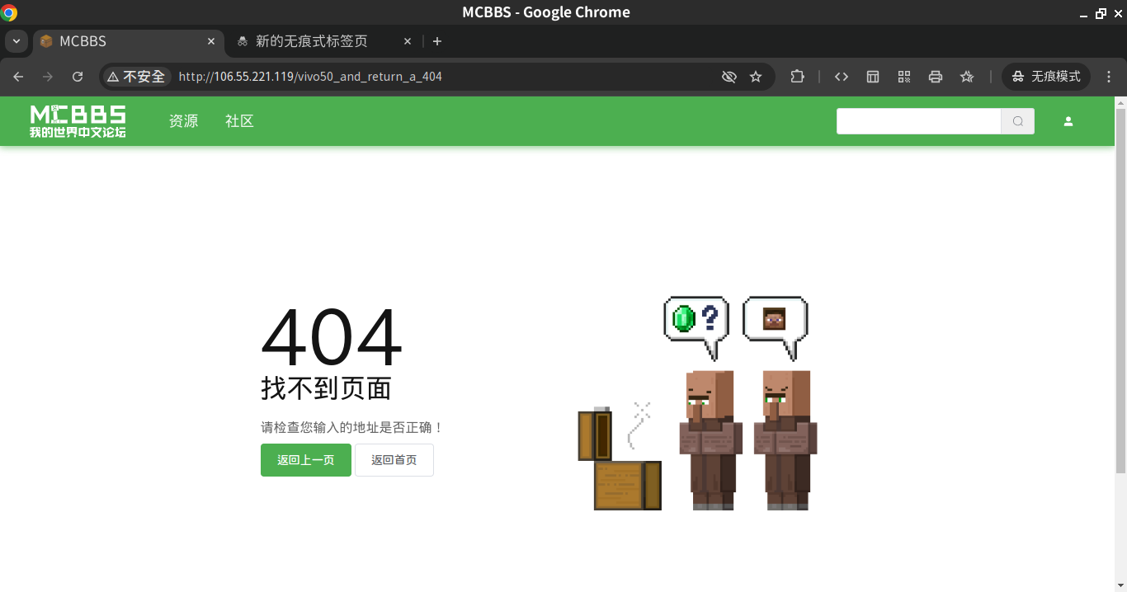This screenshot has width=1127, height=592.
Task: Open the 社区 navigation menu
Action: pos(239,121)
